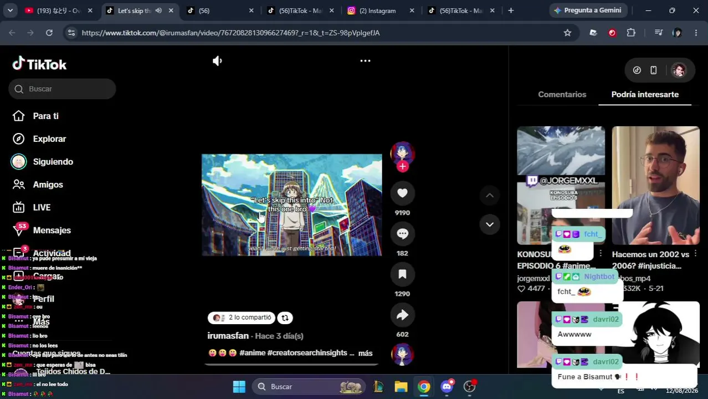This screenshot has width=708, height=399.
Task: Open the Amigos page
Action: [x=38, y=185]
